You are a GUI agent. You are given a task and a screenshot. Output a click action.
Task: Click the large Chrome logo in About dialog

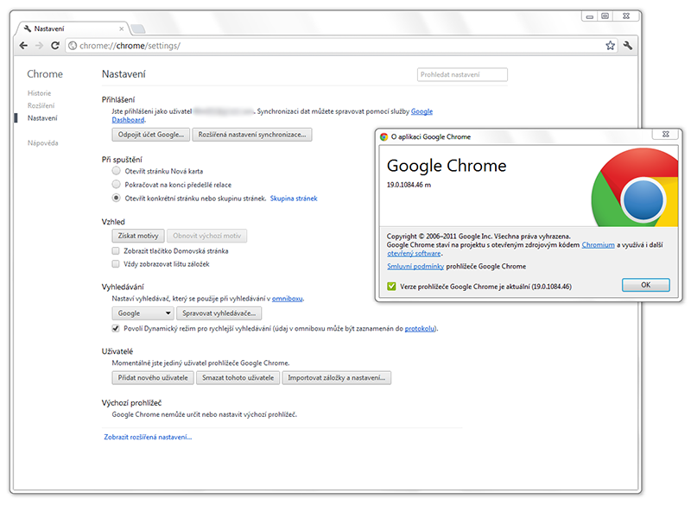(x=637, y=189)
